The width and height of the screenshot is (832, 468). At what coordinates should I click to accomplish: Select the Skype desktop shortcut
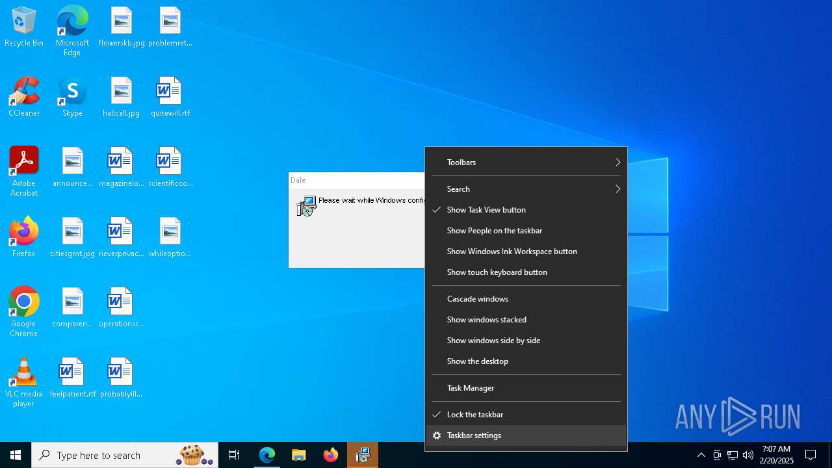[x=72, y=97]
